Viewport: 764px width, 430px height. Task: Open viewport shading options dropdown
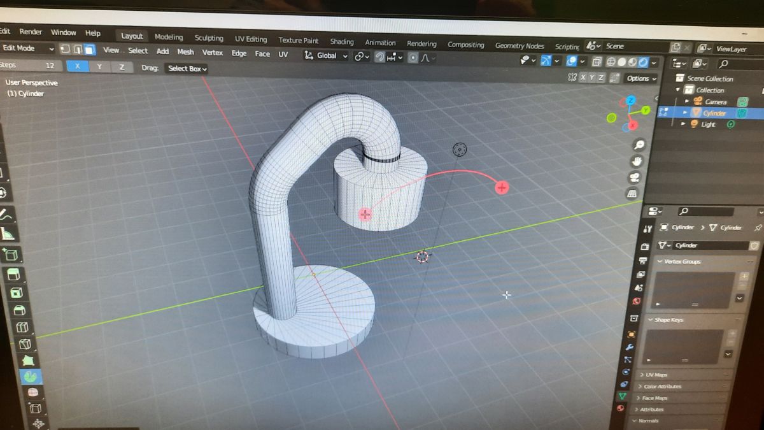click(654, 63)
